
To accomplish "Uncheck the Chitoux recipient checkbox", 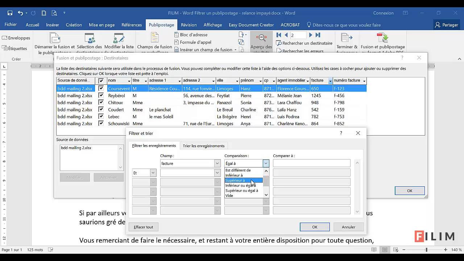I will pyautogui.click(x=101, y=103).
